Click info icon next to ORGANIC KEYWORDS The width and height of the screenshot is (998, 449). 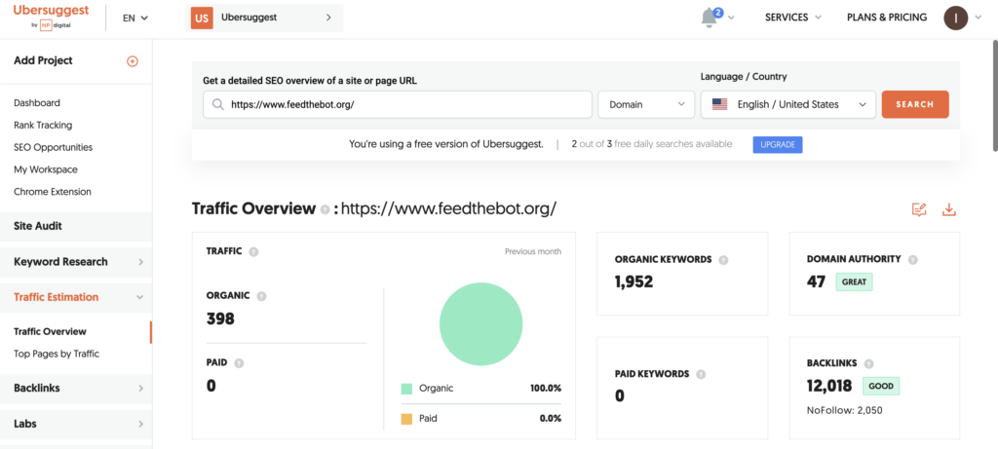click(x=723, y=260)
